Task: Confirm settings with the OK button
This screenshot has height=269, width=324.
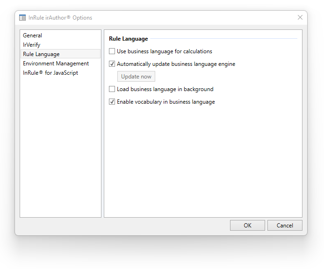Action: tap(247, 226)
